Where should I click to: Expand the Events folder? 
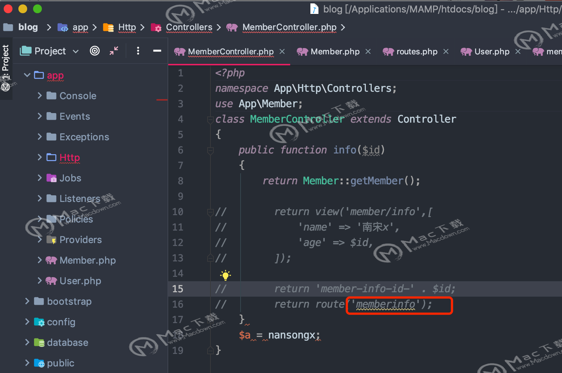[x=40, y=116]
